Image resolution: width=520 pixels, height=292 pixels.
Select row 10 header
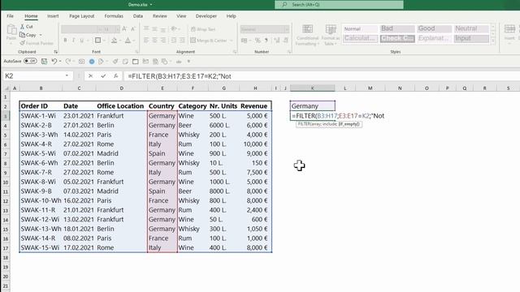[6, 182]
